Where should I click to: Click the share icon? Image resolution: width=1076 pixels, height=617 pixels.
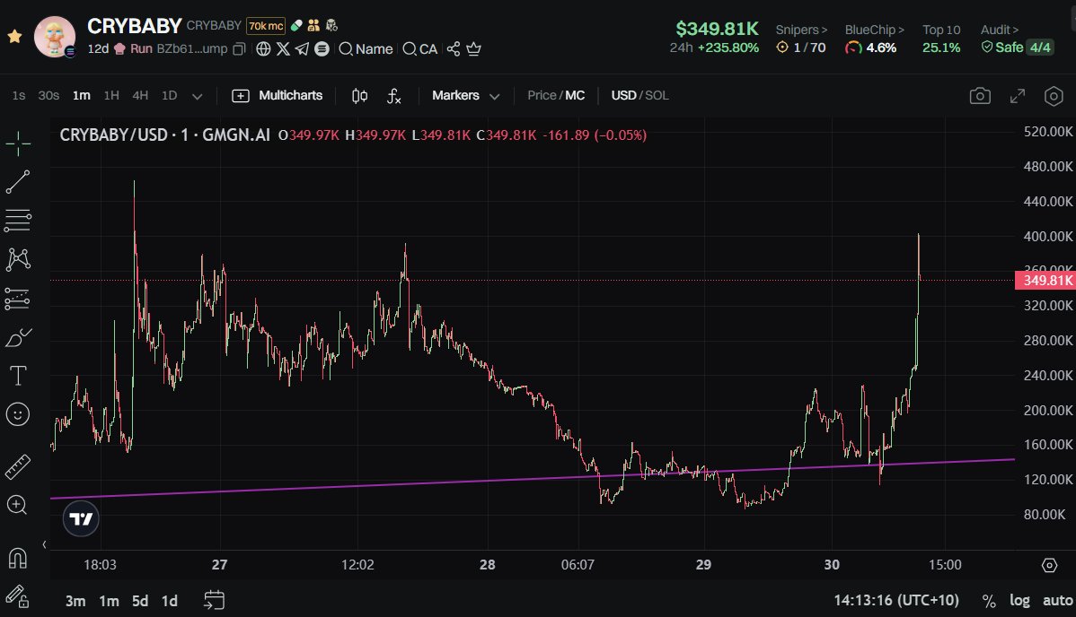454,48
